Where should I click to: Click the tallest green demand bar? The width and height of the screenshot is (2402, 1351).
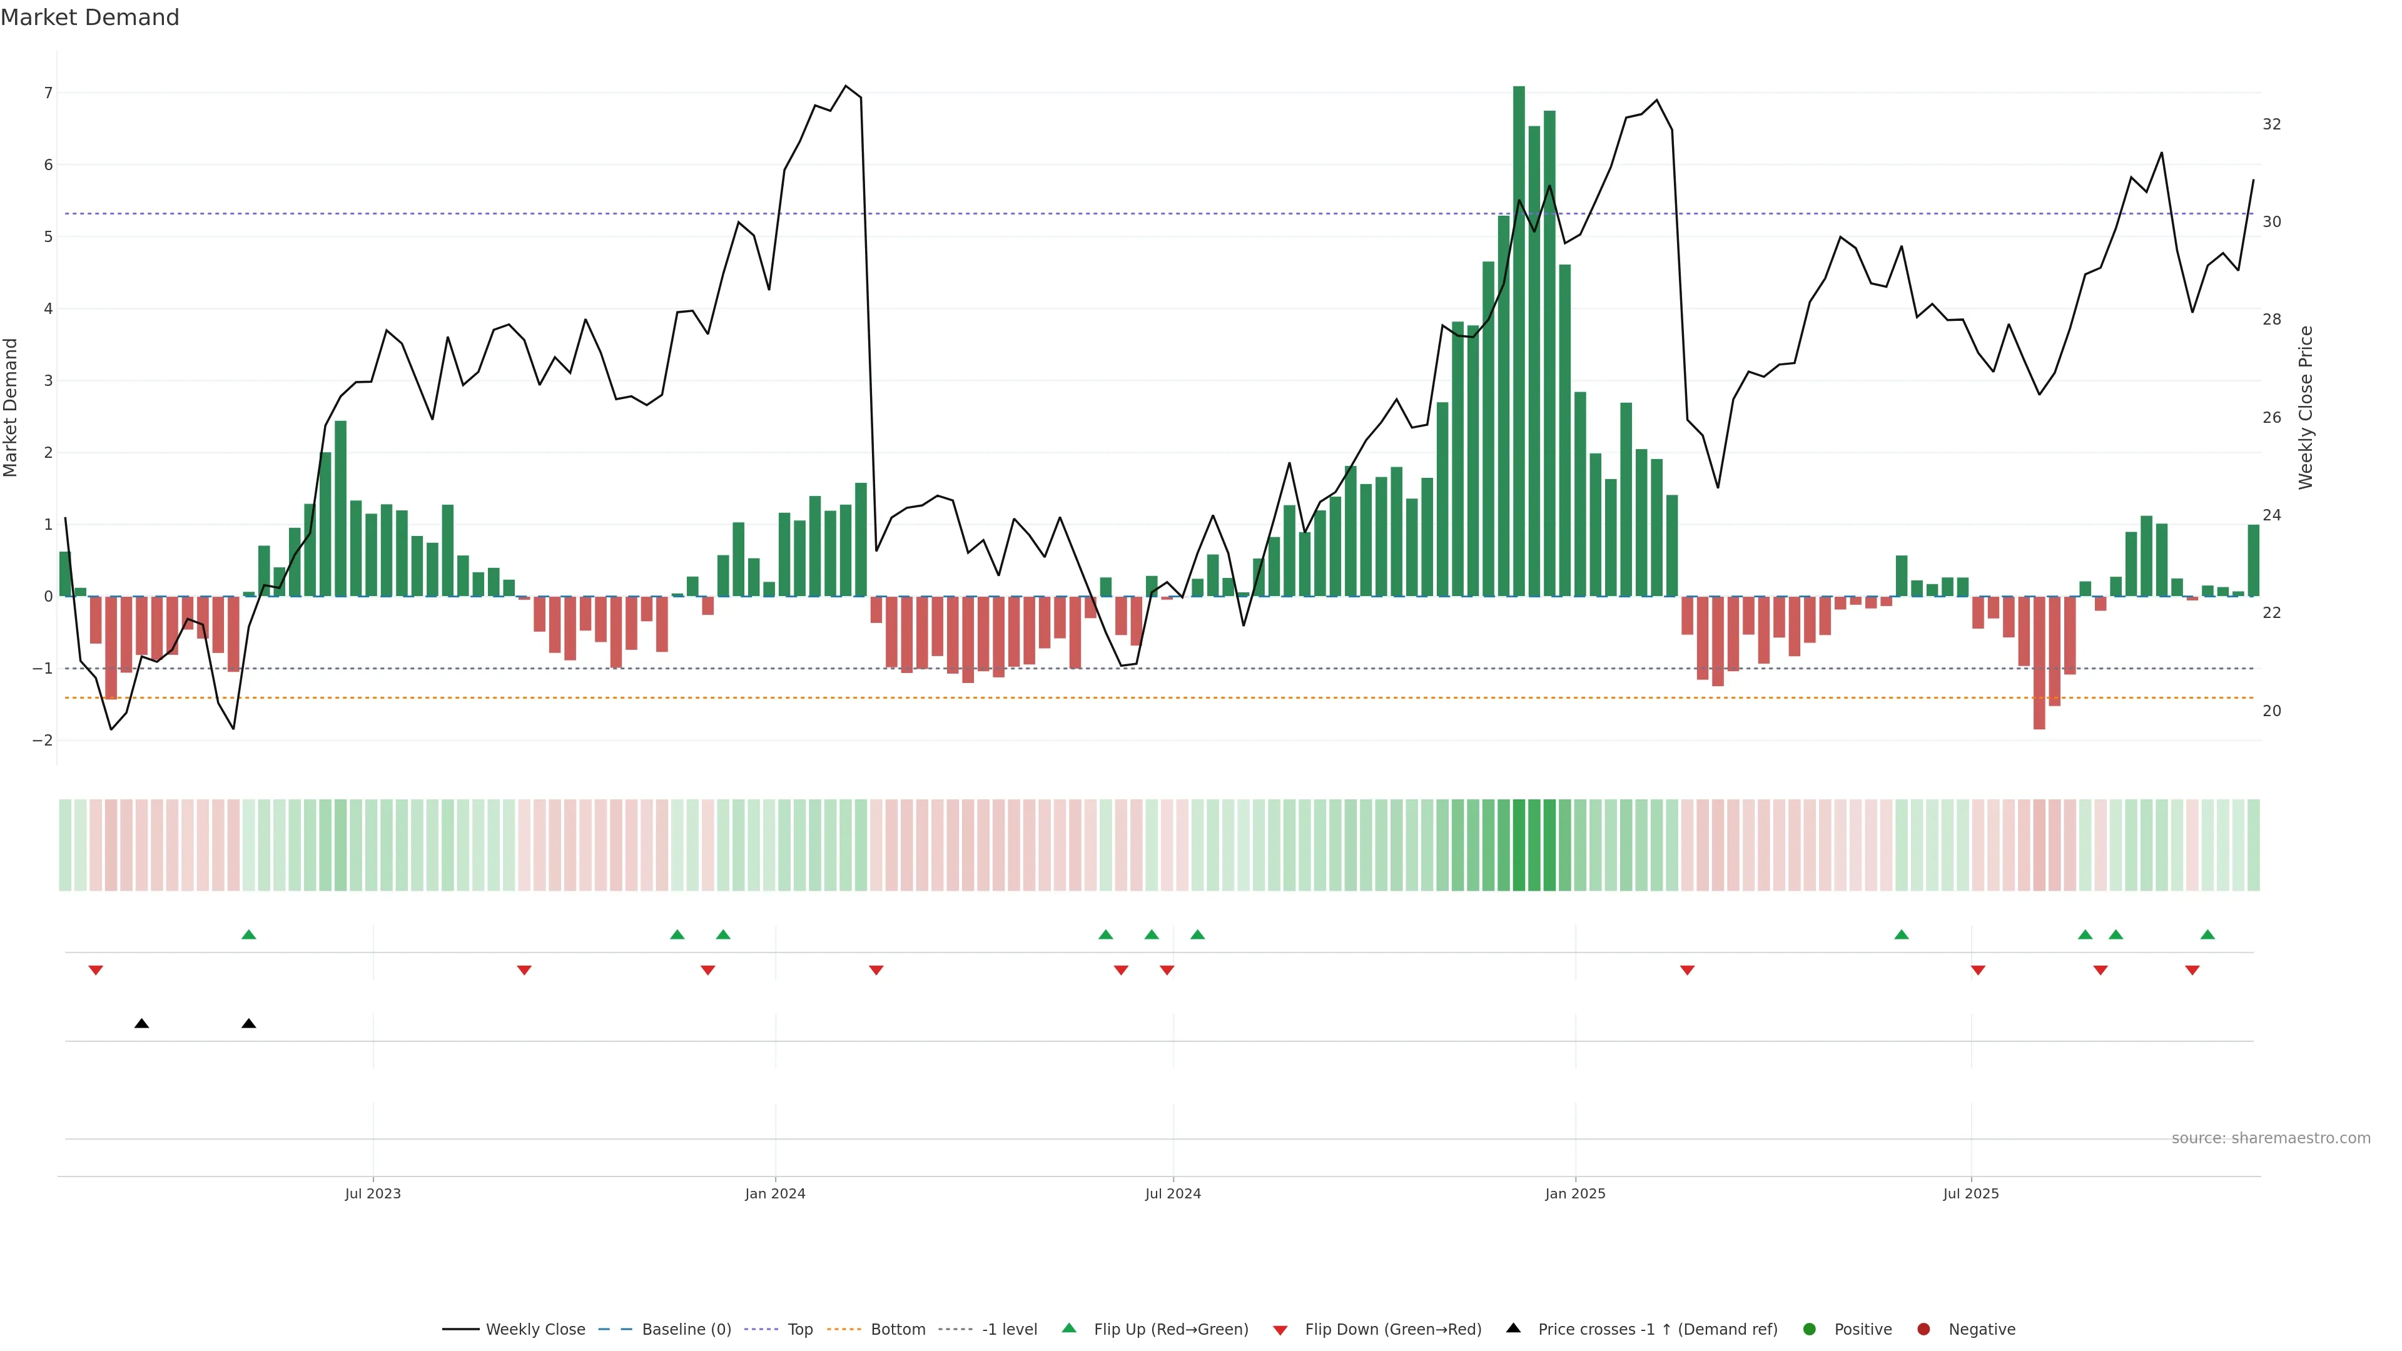(x=1519, y=340)
